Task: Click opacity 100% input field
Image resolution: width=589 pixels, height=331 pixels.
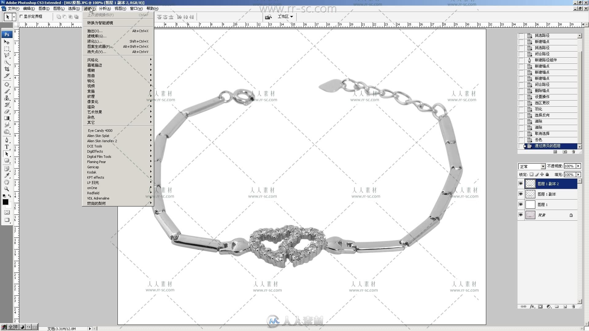Action: tap(570, 166)
